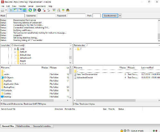The height and width of the screenshot is (132, 160).
Task: Focus the Password input field
Action: click(x=76, y=16)
